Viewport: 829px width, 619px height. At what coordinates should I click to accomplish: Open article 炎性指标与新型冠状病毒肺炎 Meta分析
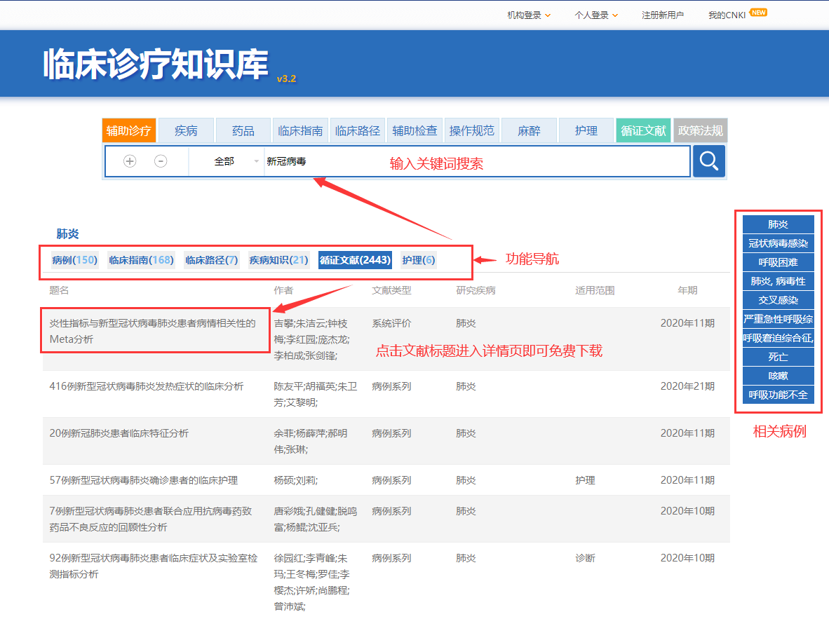152,331
